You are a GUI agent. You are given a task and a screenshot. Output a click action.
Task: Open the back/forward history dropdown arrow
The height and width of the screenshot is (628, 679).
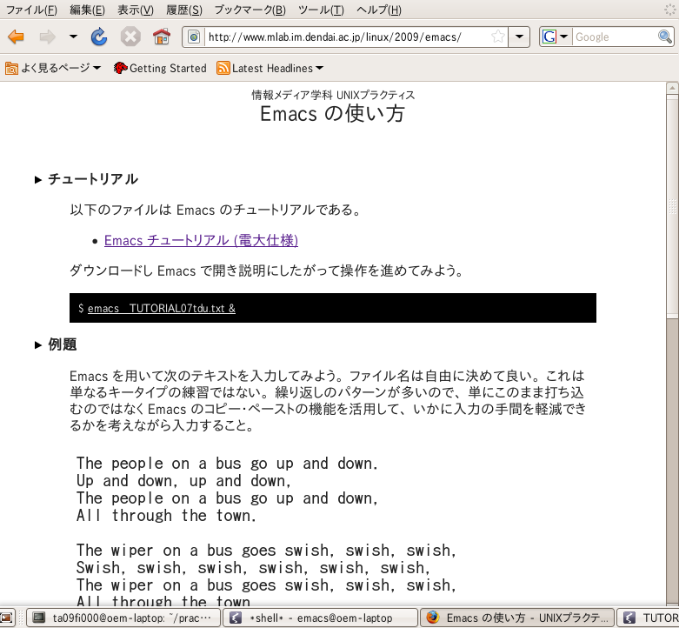pos(73,37)
